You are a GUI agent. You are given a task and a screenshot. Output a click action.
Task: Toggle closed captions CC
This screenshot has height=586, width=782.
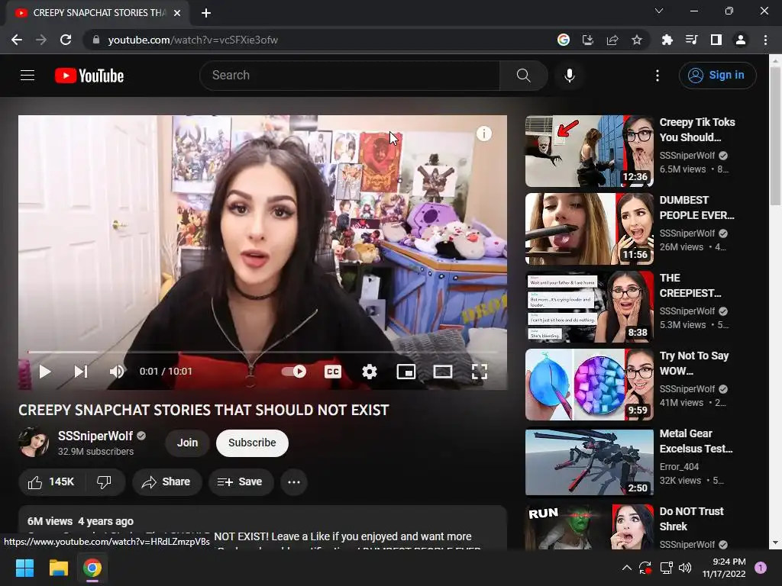click(x=333, y=372)
